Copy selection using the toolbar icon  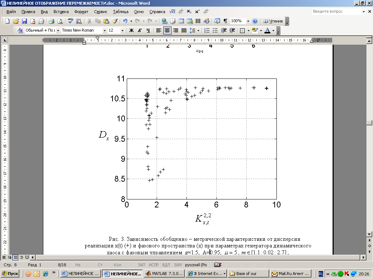click(98, 21)
